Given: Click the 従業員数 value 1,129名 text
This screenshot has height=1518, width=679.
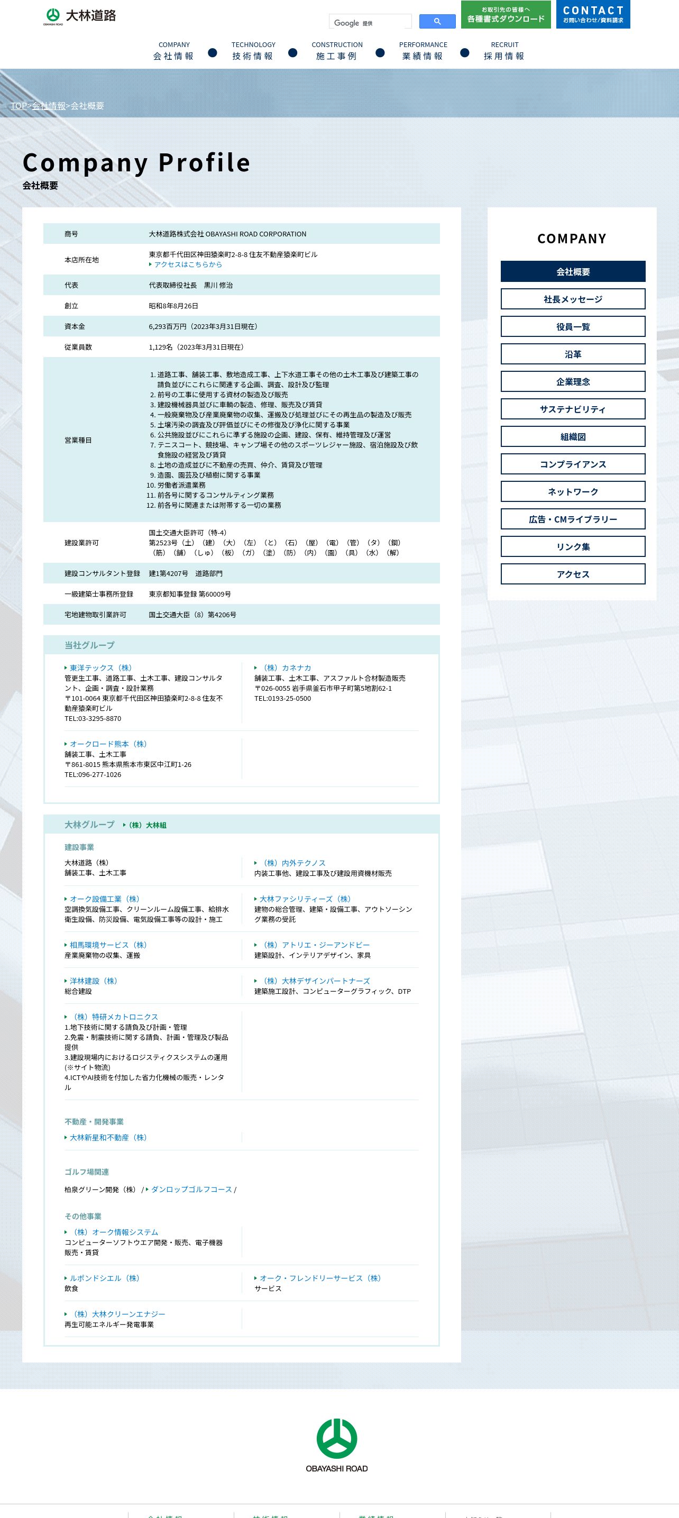Looking at the screenshot, I should click(196, 347).
